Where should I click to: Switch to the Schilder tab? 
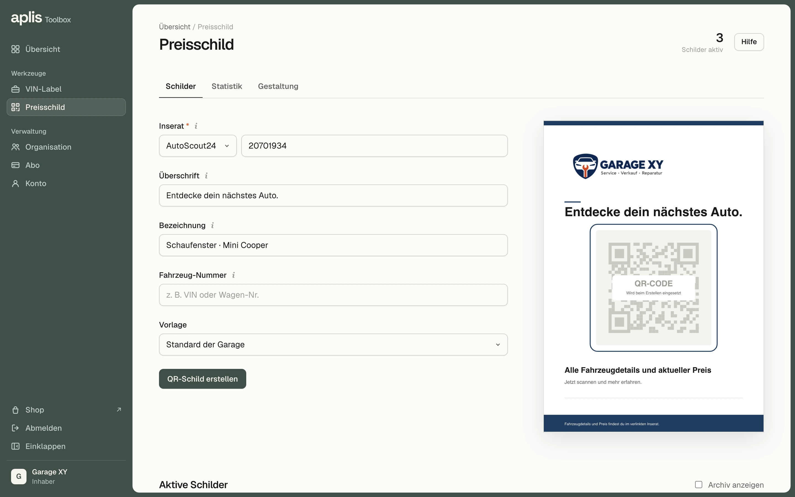click(181, 86)
